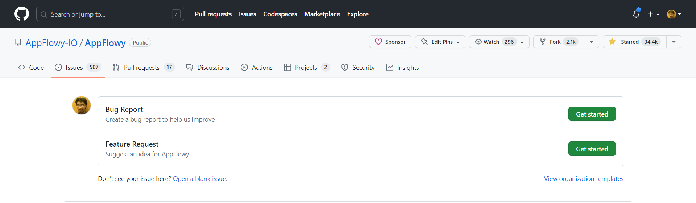Open View organization templates link
This screenshot has height=203, width=696.
point(584,179)
